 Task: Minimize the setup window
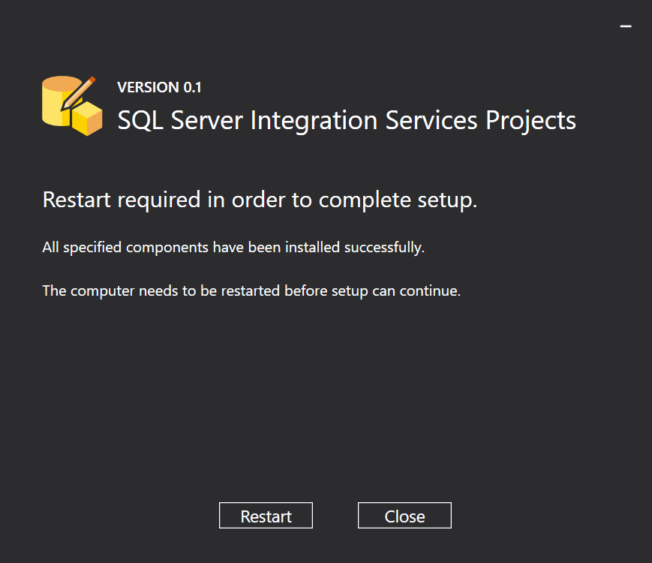pos(626,26)
